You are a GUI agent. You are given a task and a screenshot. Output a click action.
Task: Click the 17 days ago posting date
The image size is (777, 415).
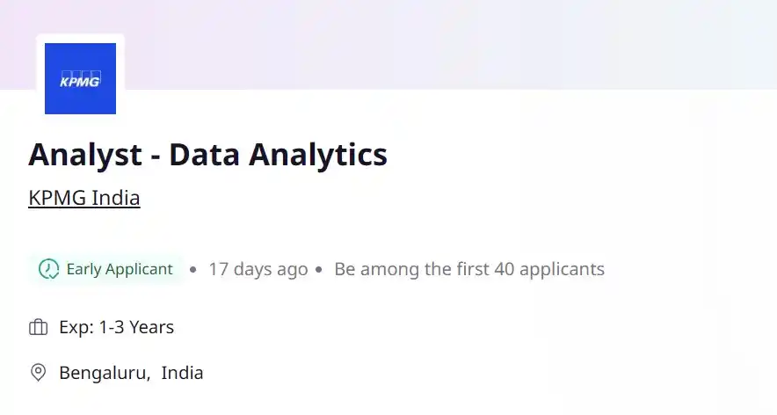pyautogui.click(x=258, y=269)
